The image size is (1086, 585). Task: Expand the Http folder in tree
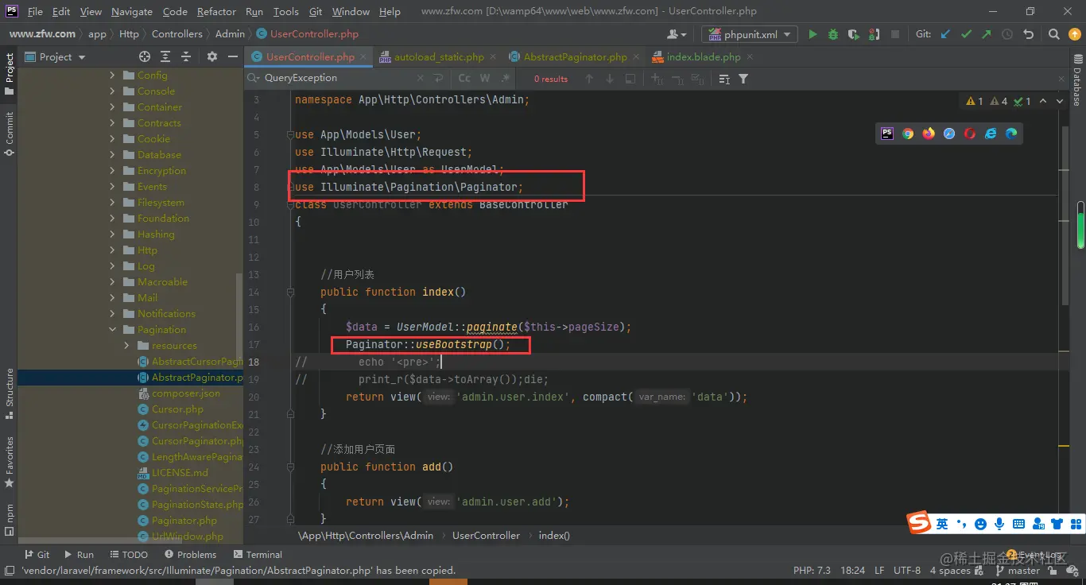112,250
